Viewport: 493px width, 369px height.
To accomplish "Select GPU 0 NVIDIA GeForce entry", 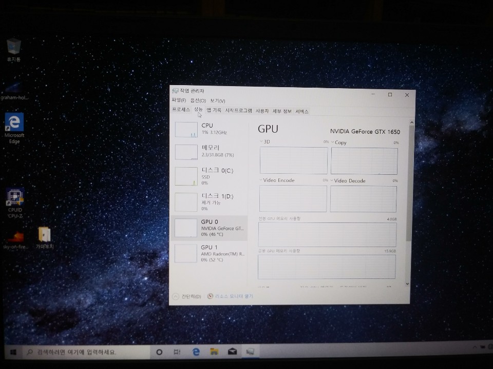I will point(210,228).
